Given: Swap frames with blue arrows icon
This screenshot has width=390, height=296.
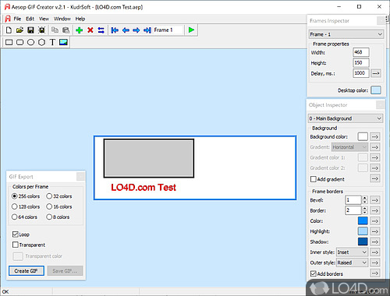Looking at the screenshot, I should tap(101, 30).
